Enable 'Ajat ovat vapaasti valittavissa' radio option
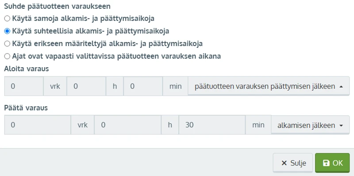Screen dimensions: 354x176 pos(7,57)
